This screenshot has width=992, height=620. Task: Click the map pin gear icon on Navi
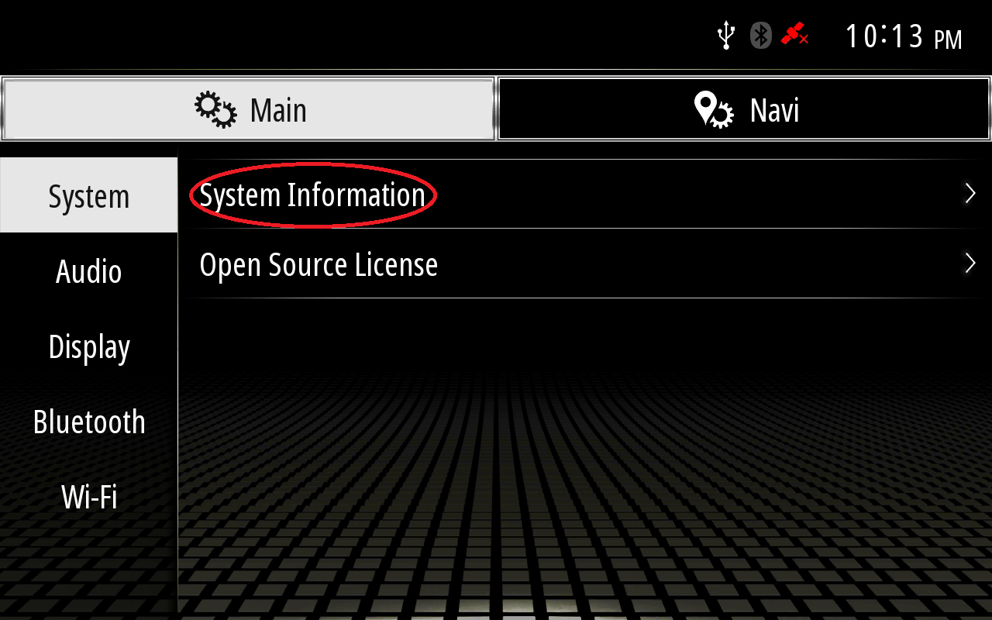pos(713,109)
